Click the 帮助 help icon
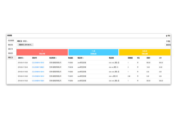The image size is (177, 119). [x=167, y=36]
